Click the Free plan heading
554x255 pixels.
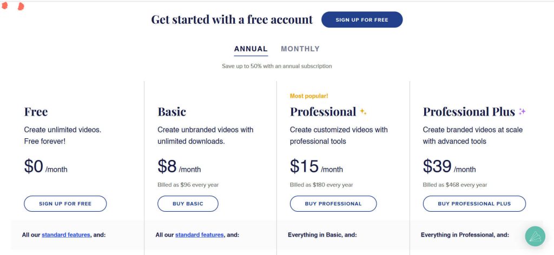point(36,112)
